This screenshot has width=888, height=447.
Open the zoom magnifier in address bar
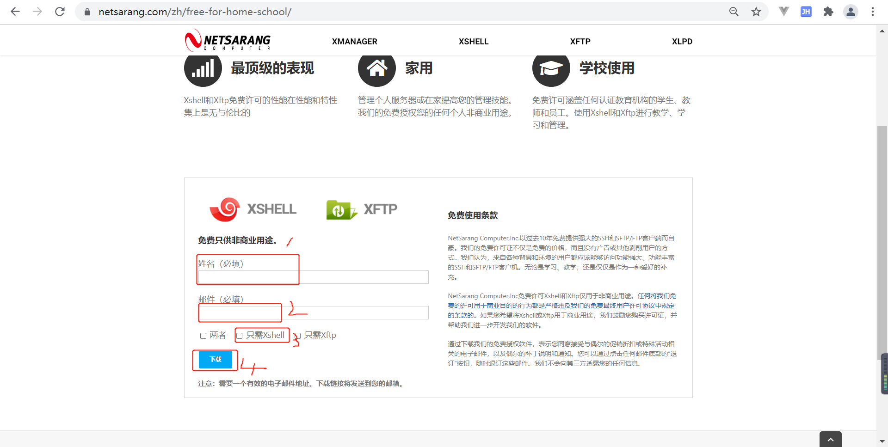pyautogui.click(x=734, y=12)
